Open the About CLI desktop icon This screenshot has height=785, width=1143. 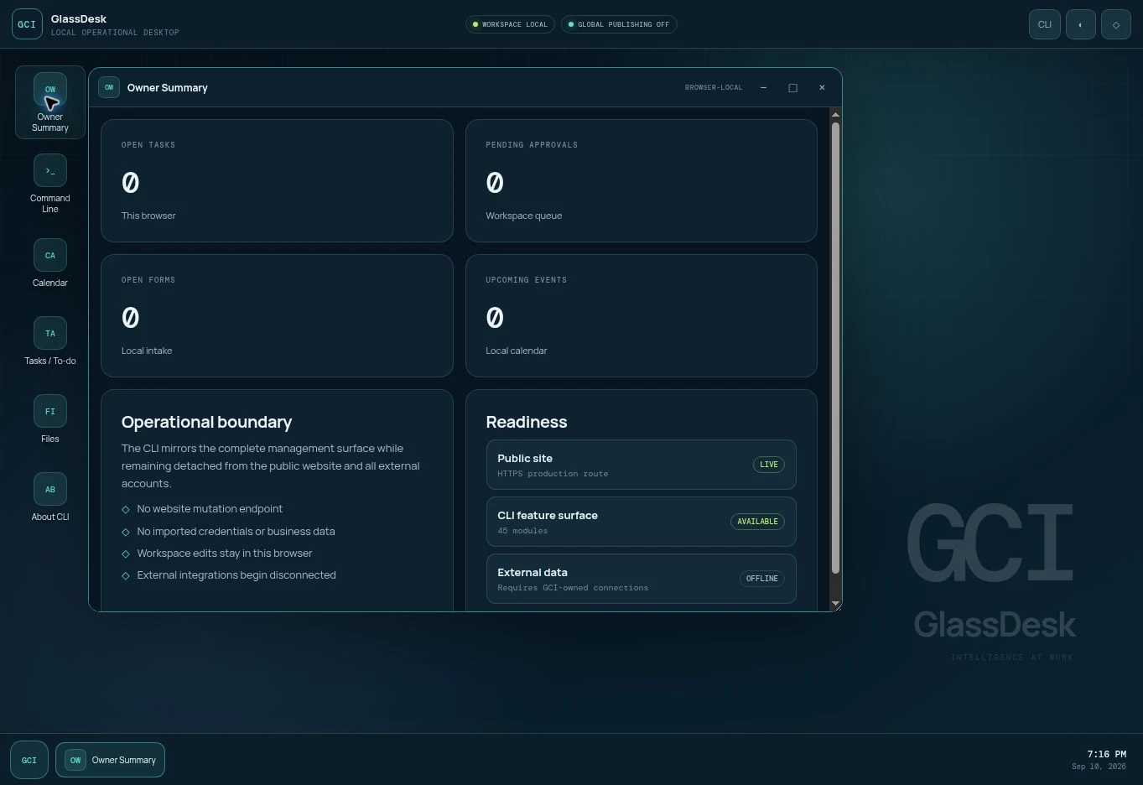click(50, 497)
